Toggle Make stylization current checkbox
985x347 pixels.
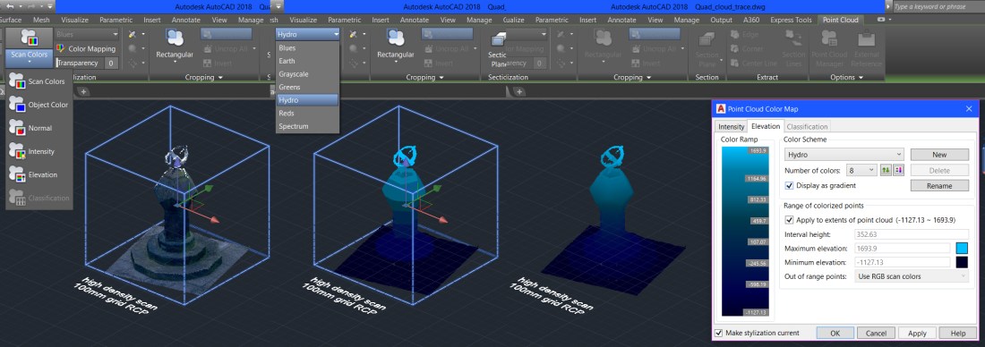[x=719, y=333]
